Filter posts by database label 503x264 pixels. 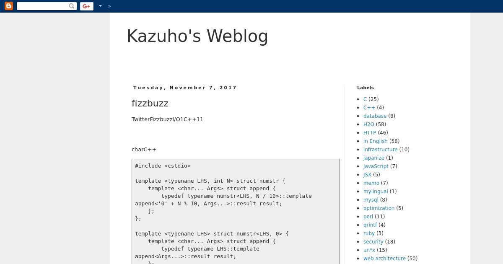click(x=375, y=116)
